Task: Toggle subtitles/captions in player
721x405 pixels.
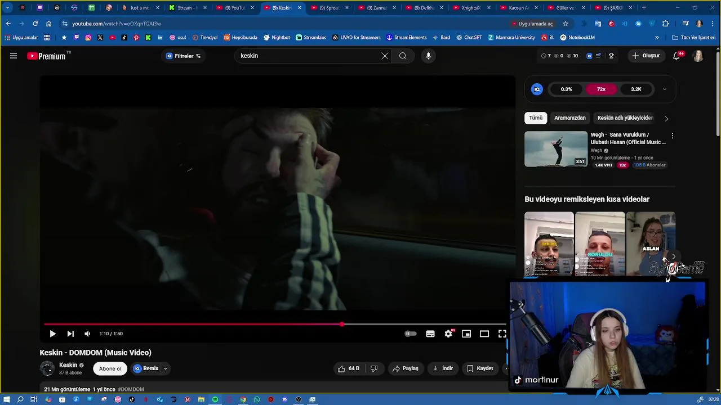Action: pyautogui.click(x=430, y=334)
